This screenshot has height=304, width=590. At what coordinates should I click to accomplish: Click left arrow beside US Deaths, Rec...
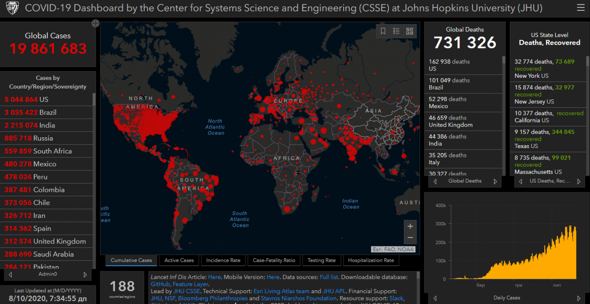point(520,181)
